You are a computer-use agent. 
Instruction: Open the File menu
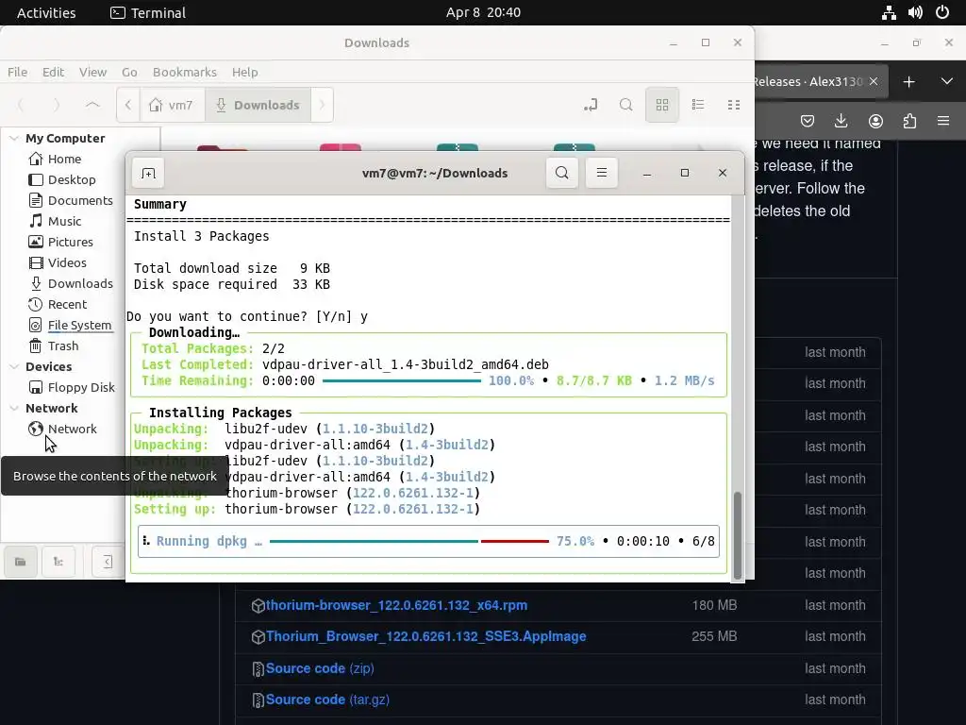(17, 72)
